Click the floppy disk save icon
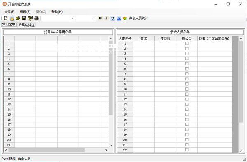This screenshot has height=162, width=247. point(24,18)
